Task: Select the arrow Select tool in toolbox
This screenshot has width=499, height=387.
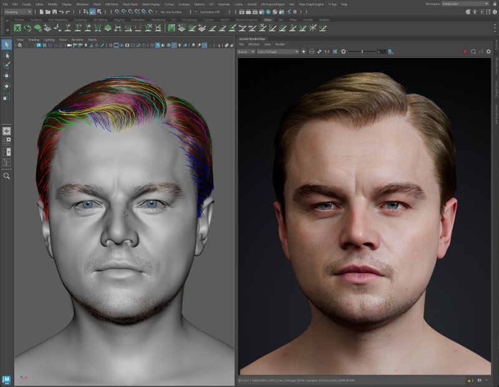Action: (6, 45)
